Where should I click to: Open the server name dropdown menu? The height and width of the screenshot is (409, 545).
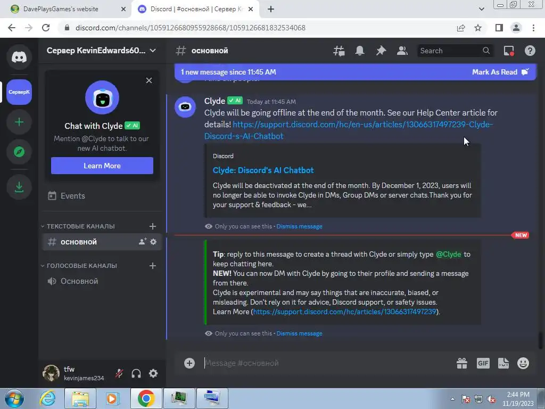click(x=101, y=51)
